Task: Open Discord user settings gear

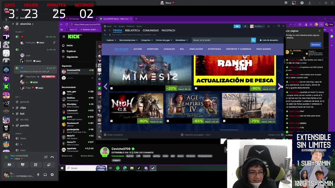Action: pos(52,175)
